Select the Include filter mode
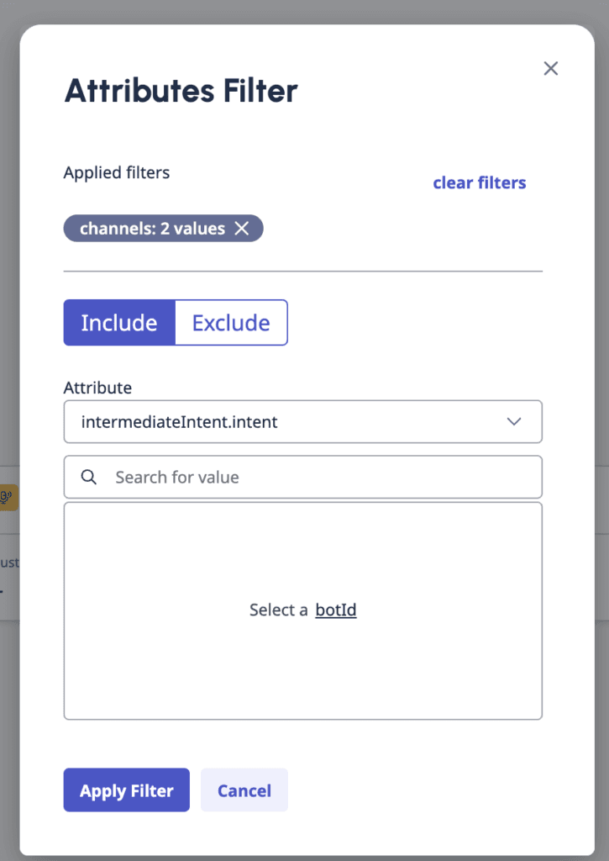609x861 pixels. pos(119,322)
